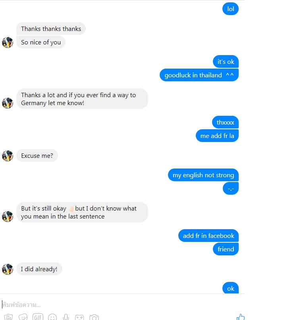
Task: Open the sticker picker icon
Action: 23,317
